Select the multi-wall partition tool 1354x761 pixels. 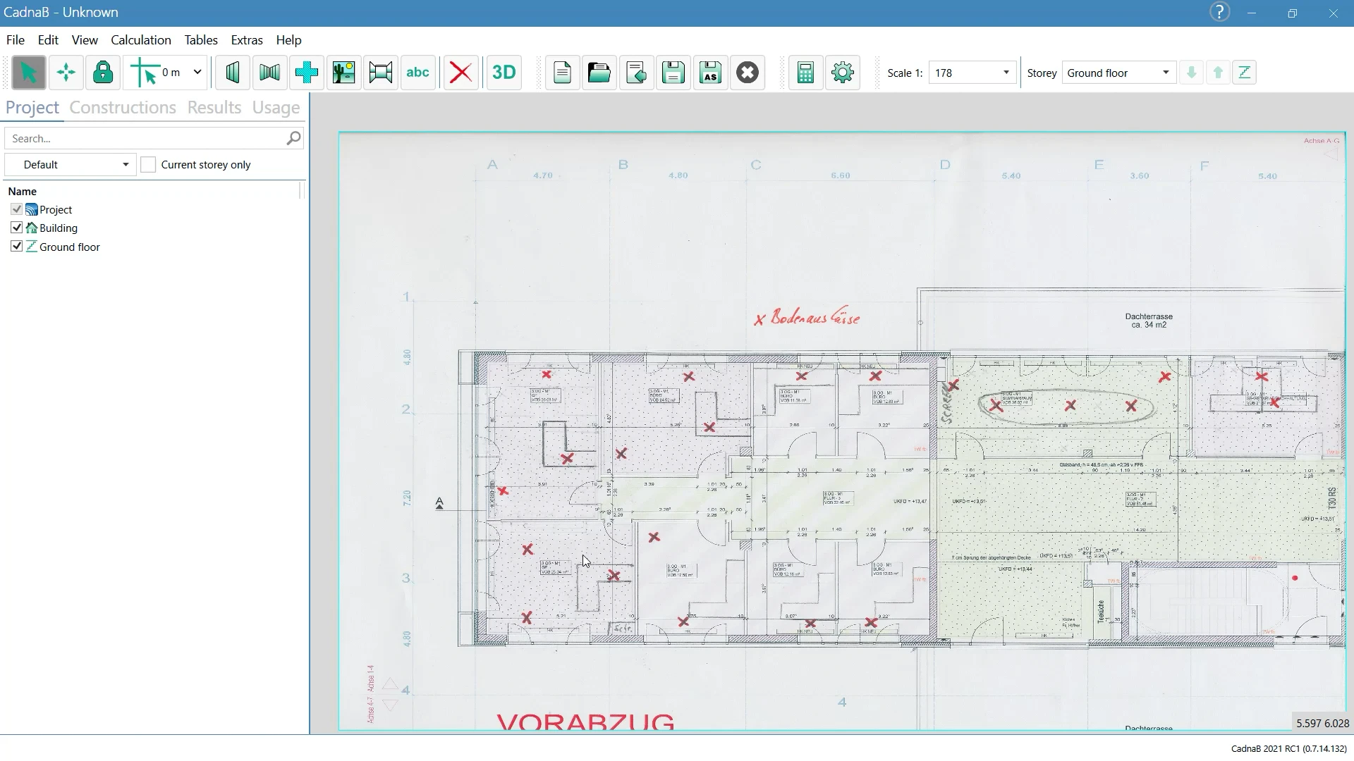click(269, 73)
